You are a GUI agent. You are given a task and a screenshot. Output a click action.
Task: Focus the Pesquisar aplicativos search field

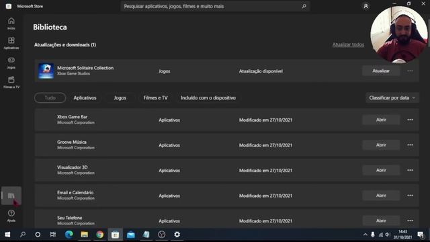click(215, 6)
